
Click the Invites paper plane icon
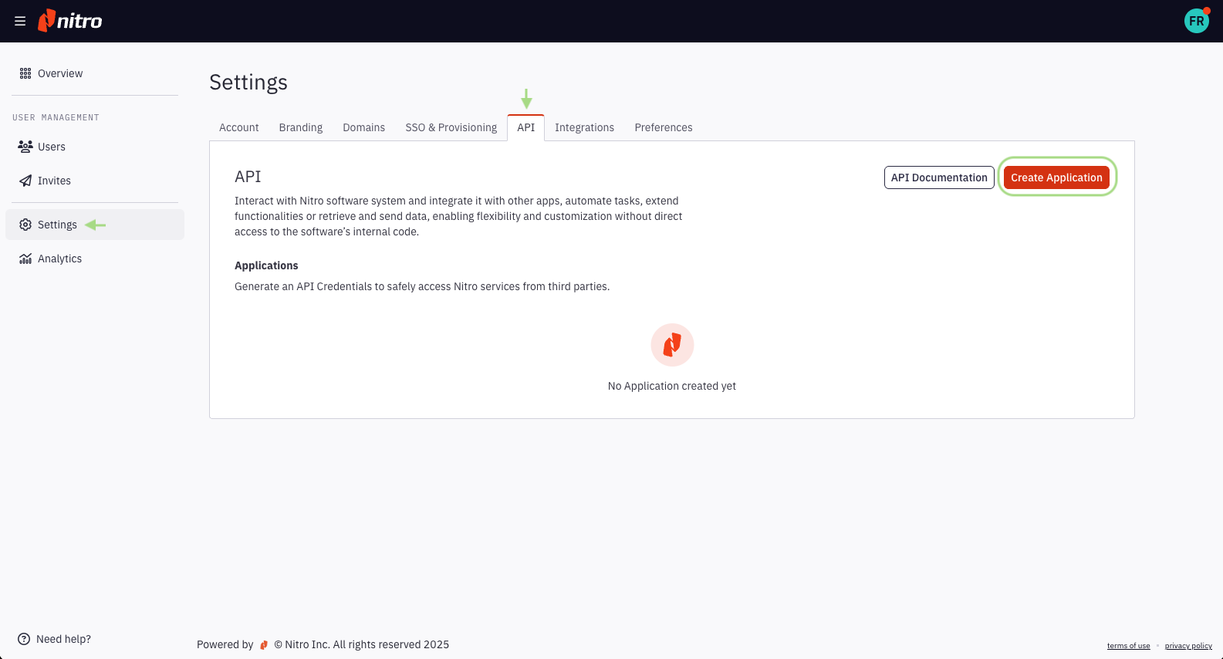click(25, 181)
